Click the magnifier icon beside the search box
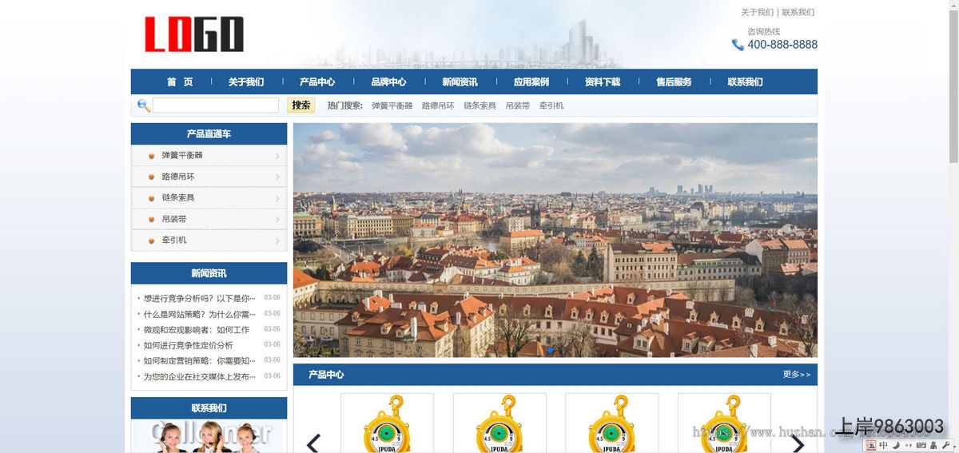 (143, 105)
